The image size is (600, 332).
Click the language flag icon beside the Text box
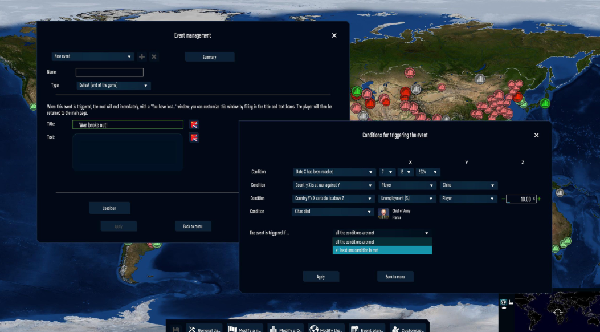coord(194,137)
